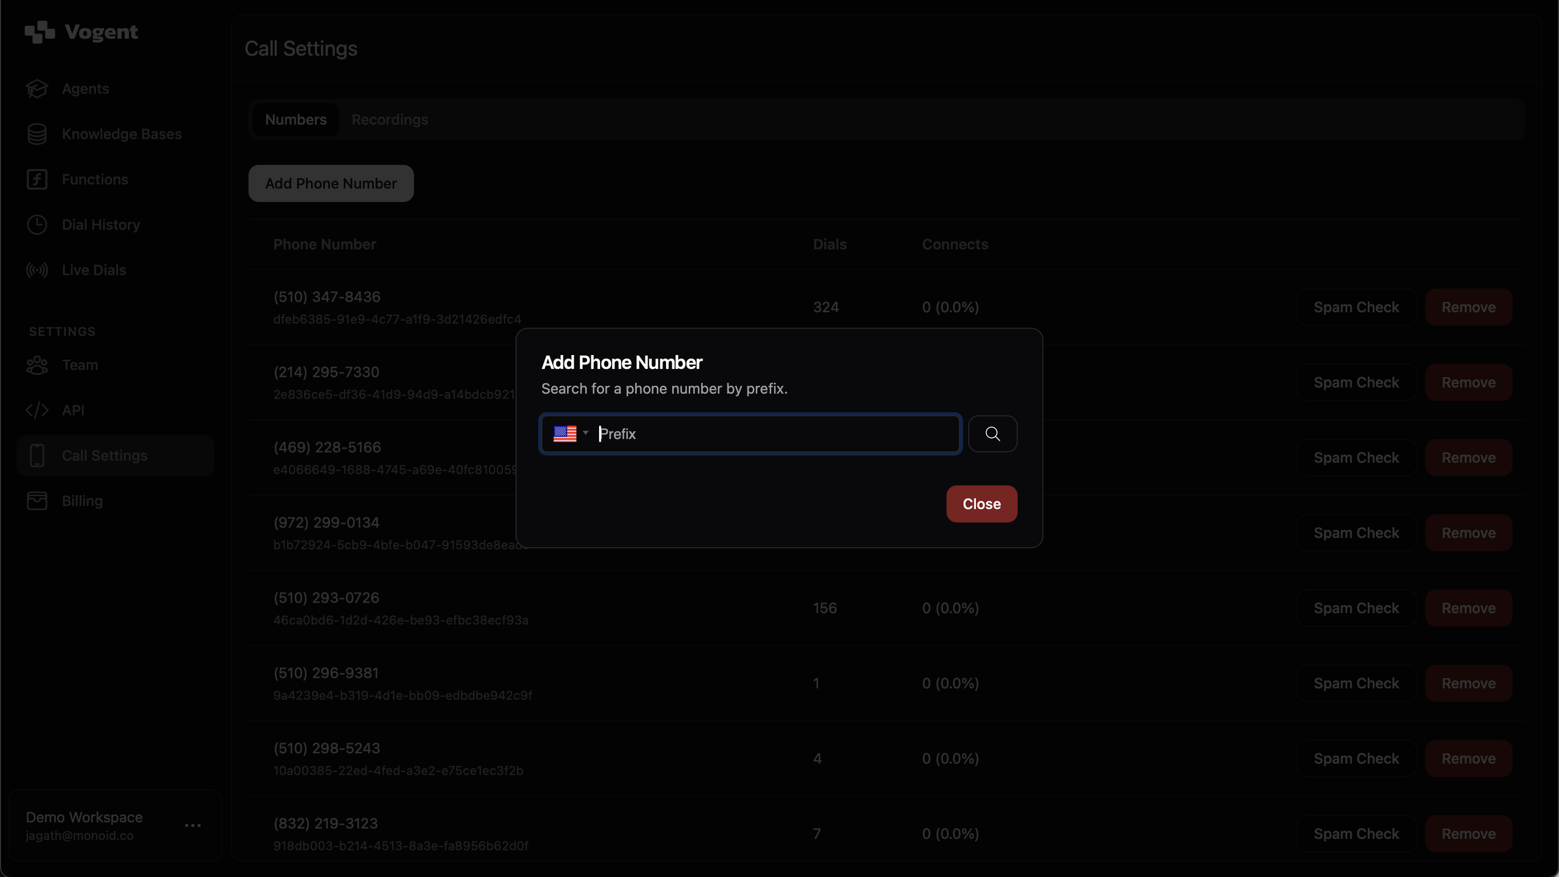
Task: Open Dial History clock icon
Action: 37,225
